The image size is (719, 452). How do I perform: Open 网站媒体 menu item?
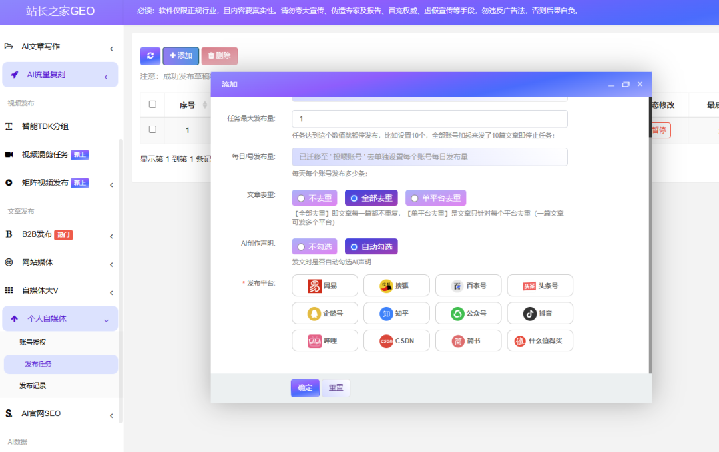37,262
